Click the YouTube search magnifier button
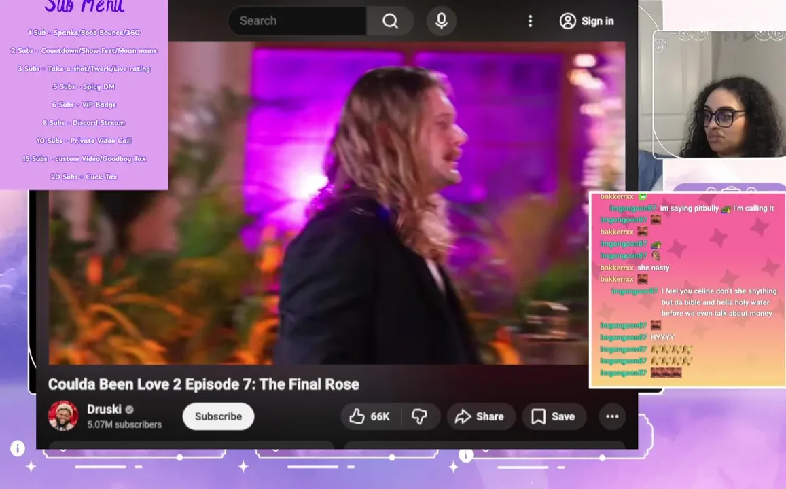The width and height of the screenshot is (786, 489). [x=390, y=21]
